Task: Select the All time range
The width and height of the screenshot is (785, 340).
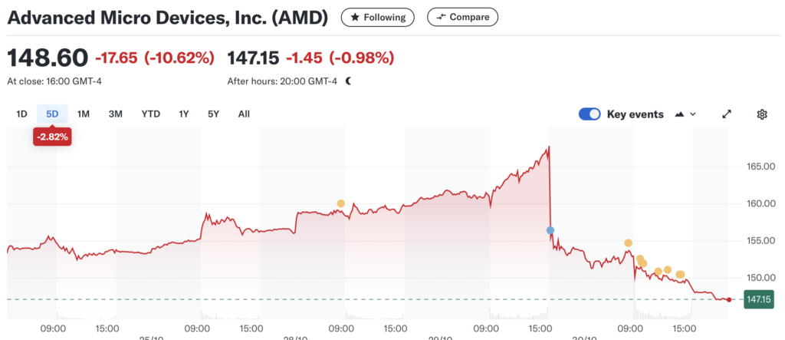Action: [244, 114]
